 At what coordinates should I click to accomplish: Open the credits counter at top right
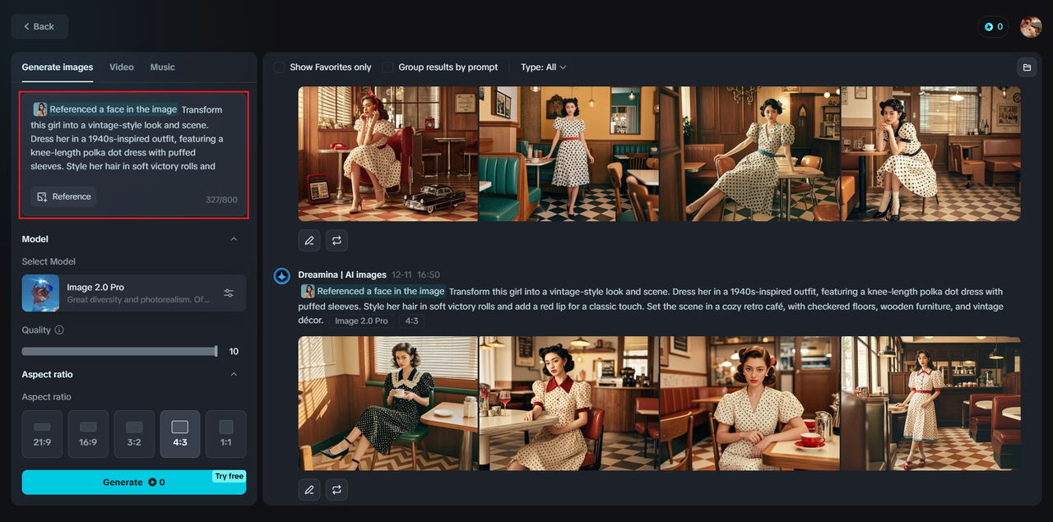pyautogui.click(x=993, y=26)
